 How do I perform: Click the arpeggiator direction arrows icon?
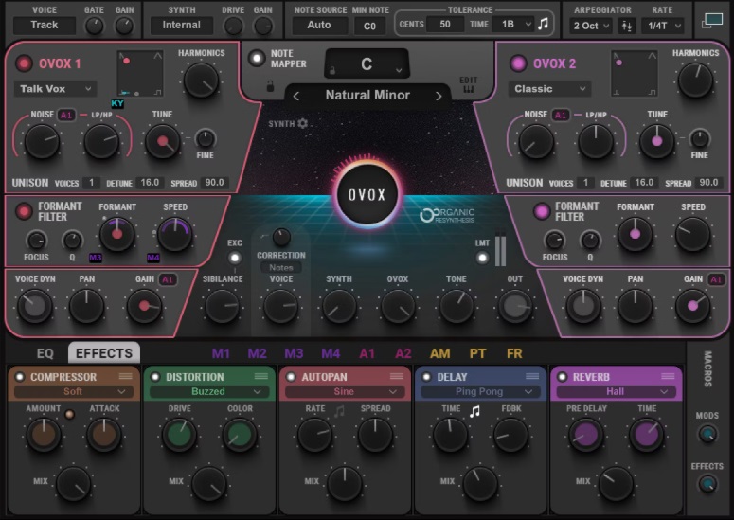point(626,26)
